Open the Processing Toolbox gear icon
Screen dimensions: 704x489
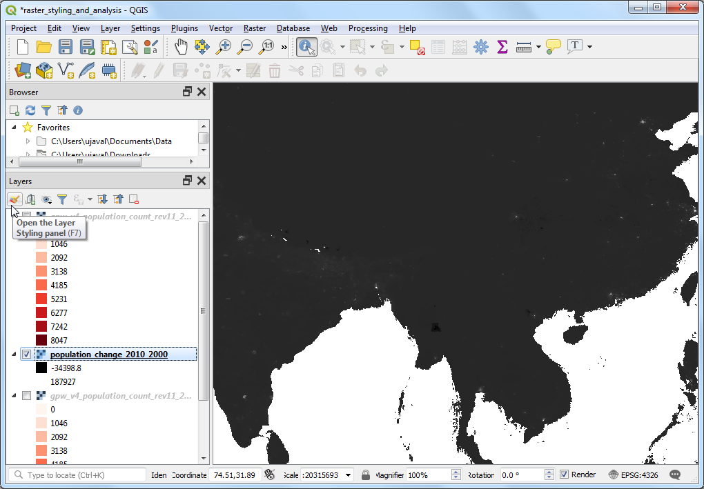481,47
